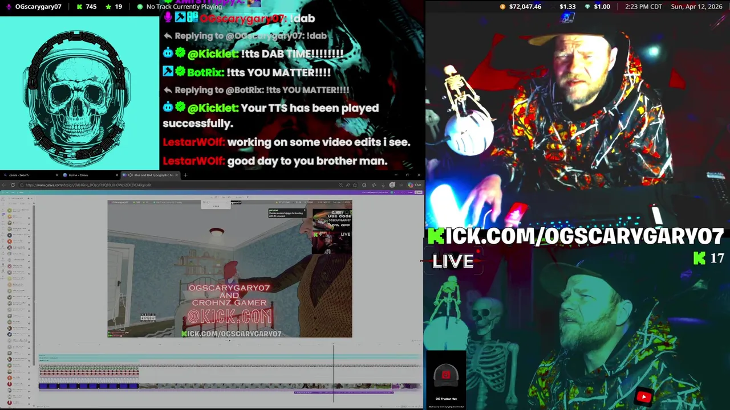Click the LIVE badge on the stream overlay
Image resolution: width=730 pixels, height=410 pixels.
(x=453, y=261)
